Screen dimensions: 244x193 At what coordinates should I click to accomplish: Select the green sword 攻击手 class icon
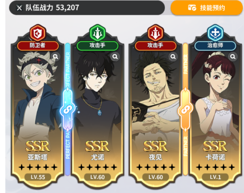[98, 33]
